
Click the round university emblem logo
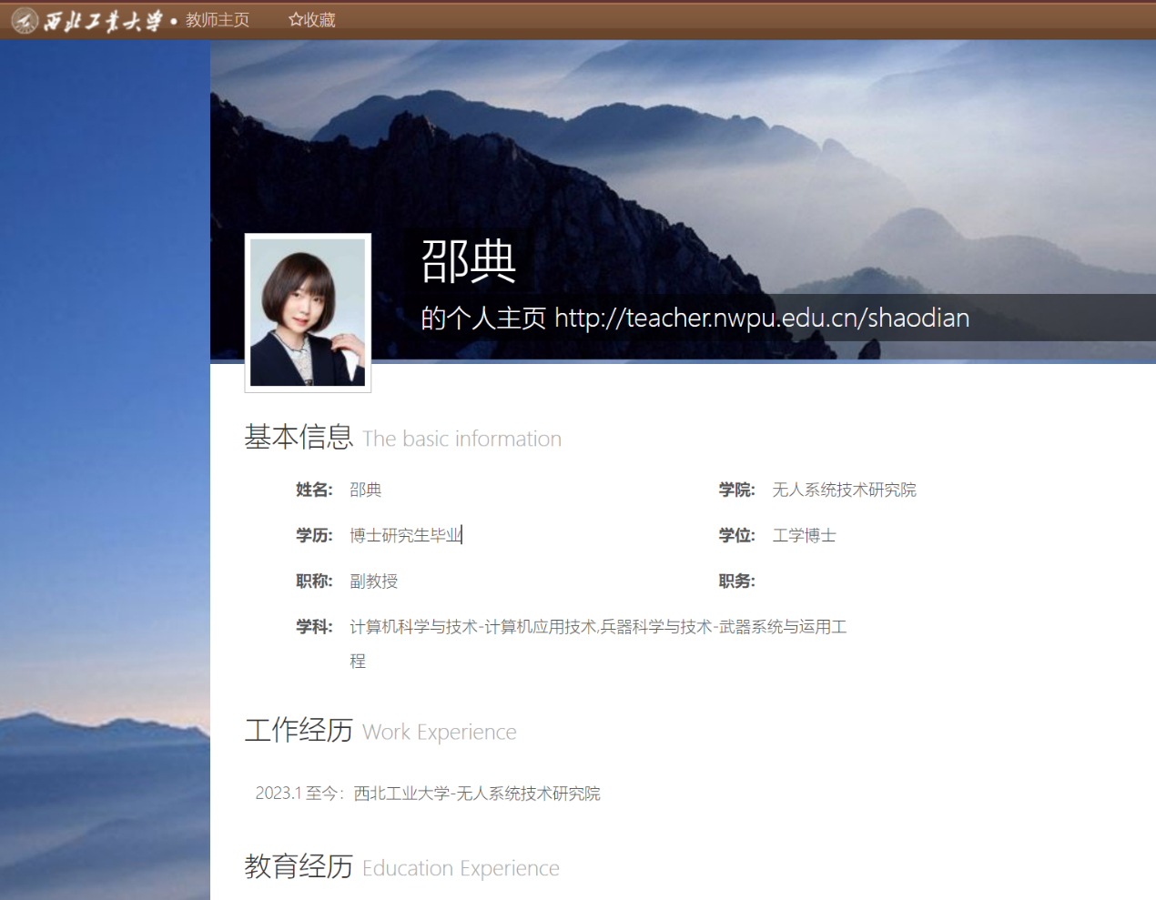pos(25,20)
